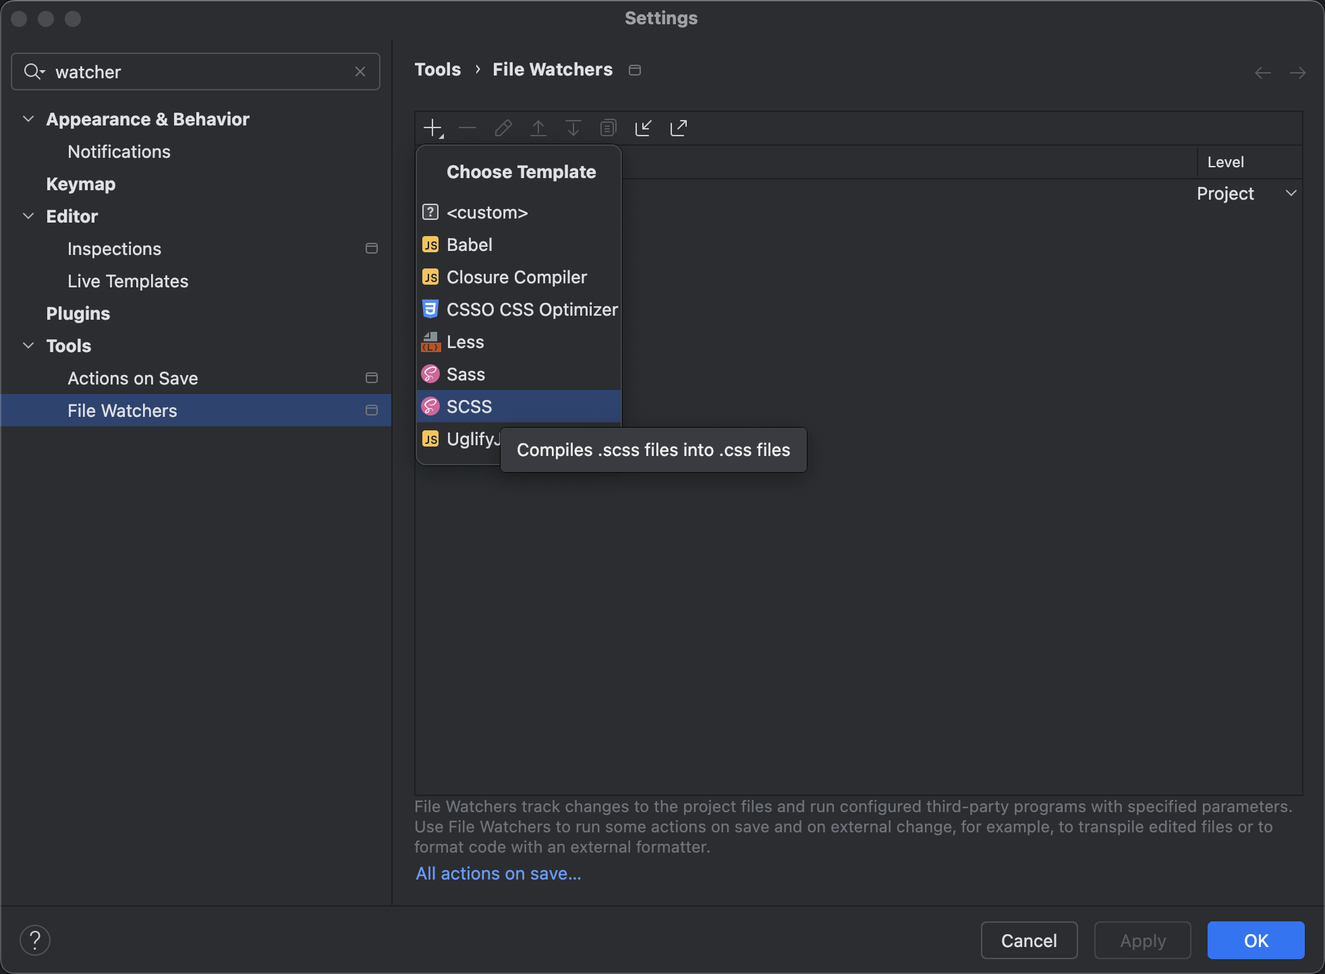The width and height of the screenshot is (1325, 974).
Task: Open the help question mark button
Action: point(35,940)
